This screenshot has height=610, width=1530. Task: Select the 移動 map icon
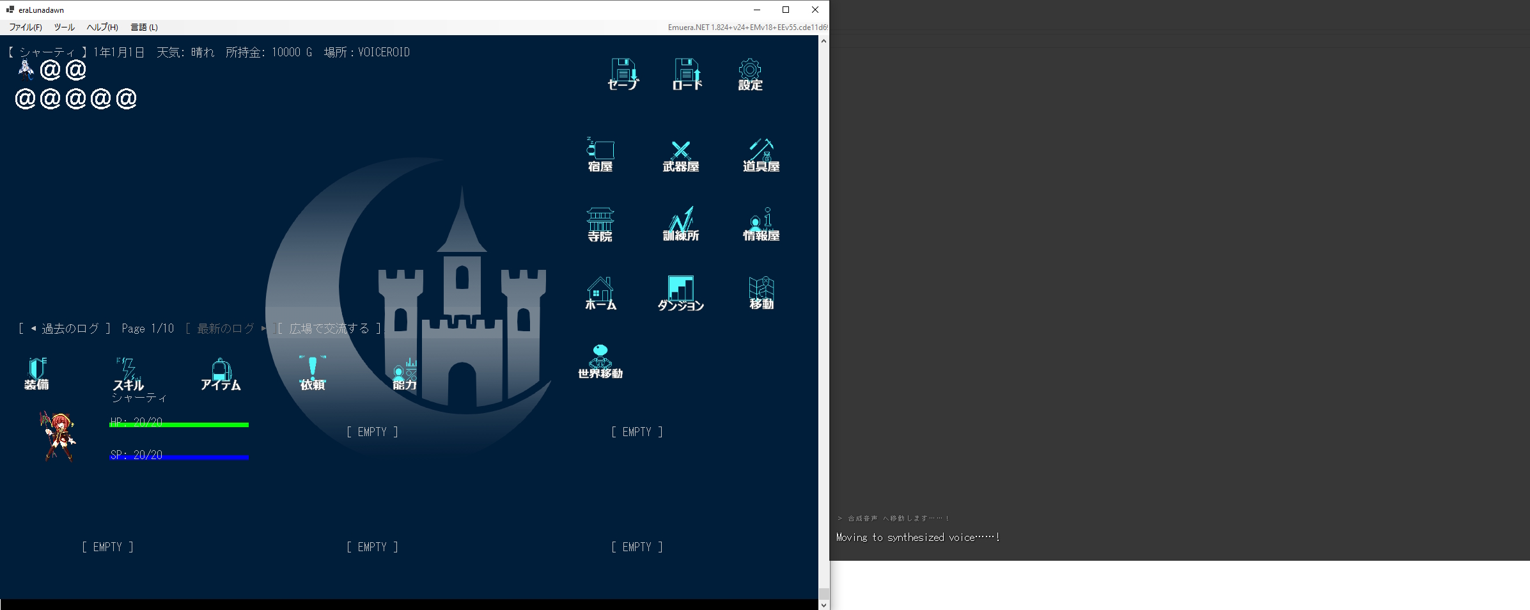coord(761,293)
